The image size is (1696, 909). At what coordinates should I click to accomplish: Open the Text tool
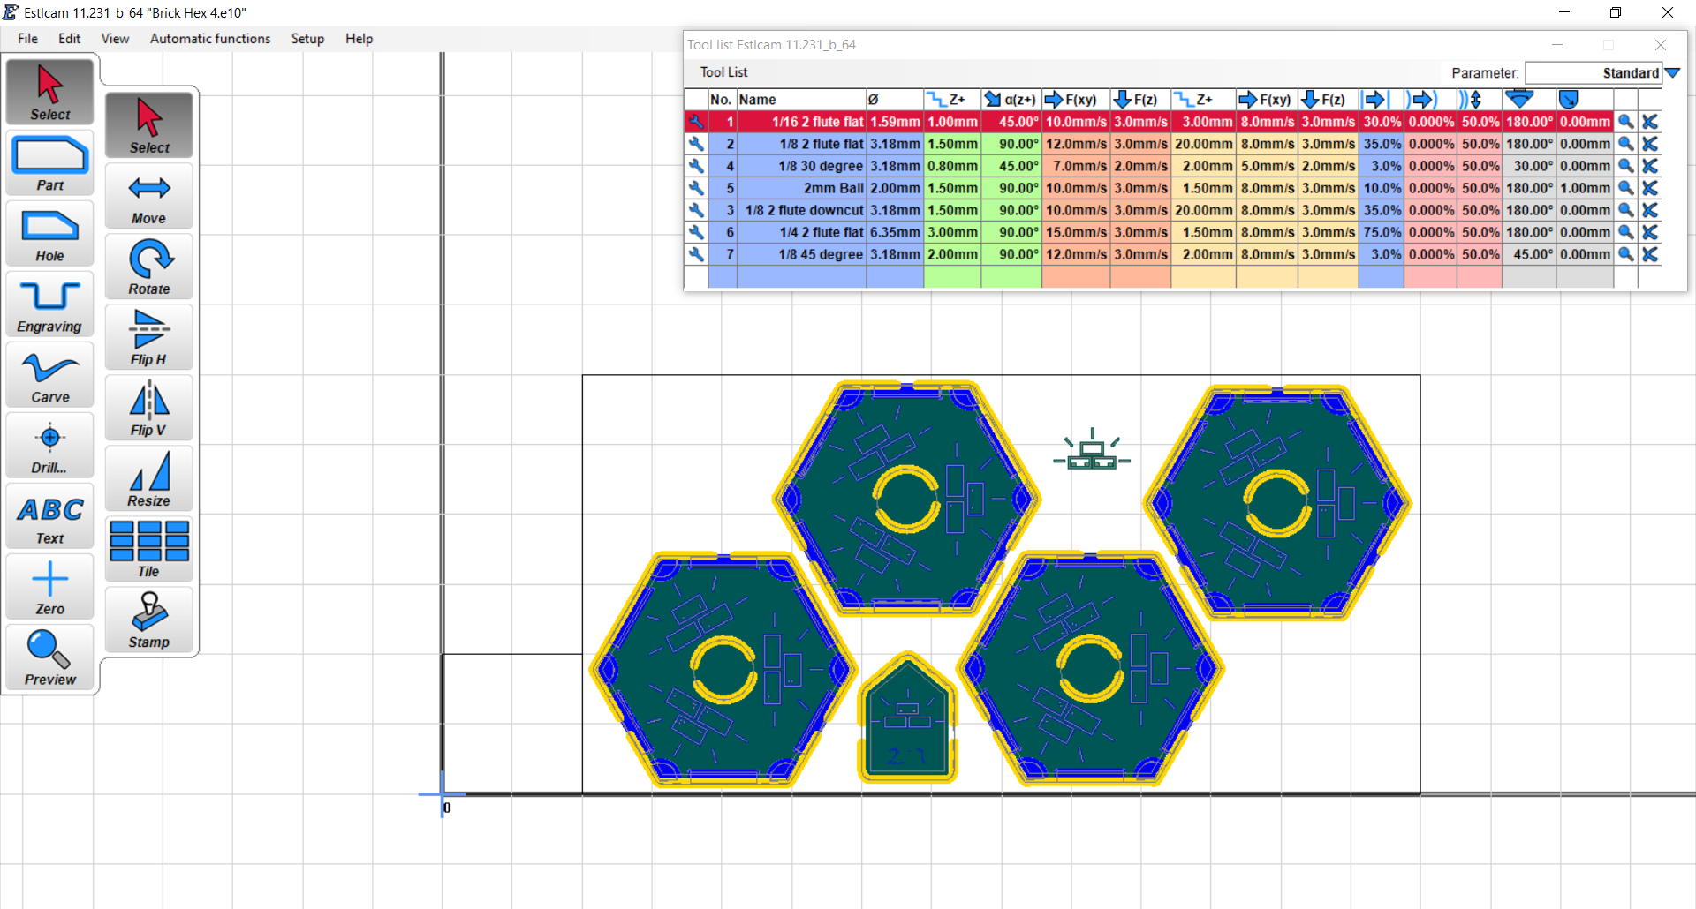pos(50,516)
